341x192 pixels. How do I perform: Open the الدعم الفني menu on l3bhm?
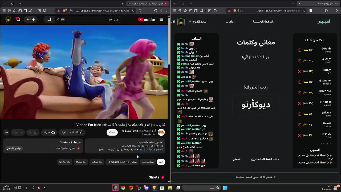click(200, 22)
